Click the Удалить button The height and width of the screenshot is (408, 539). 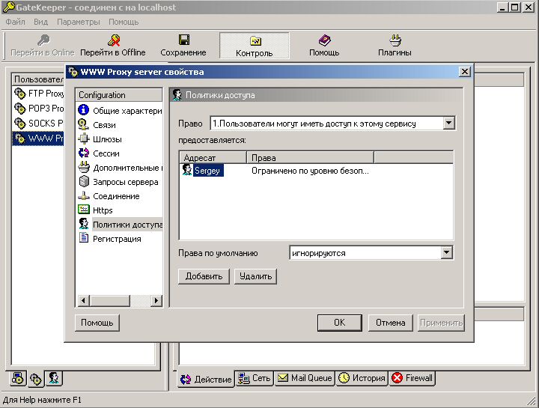coord(255,276)
